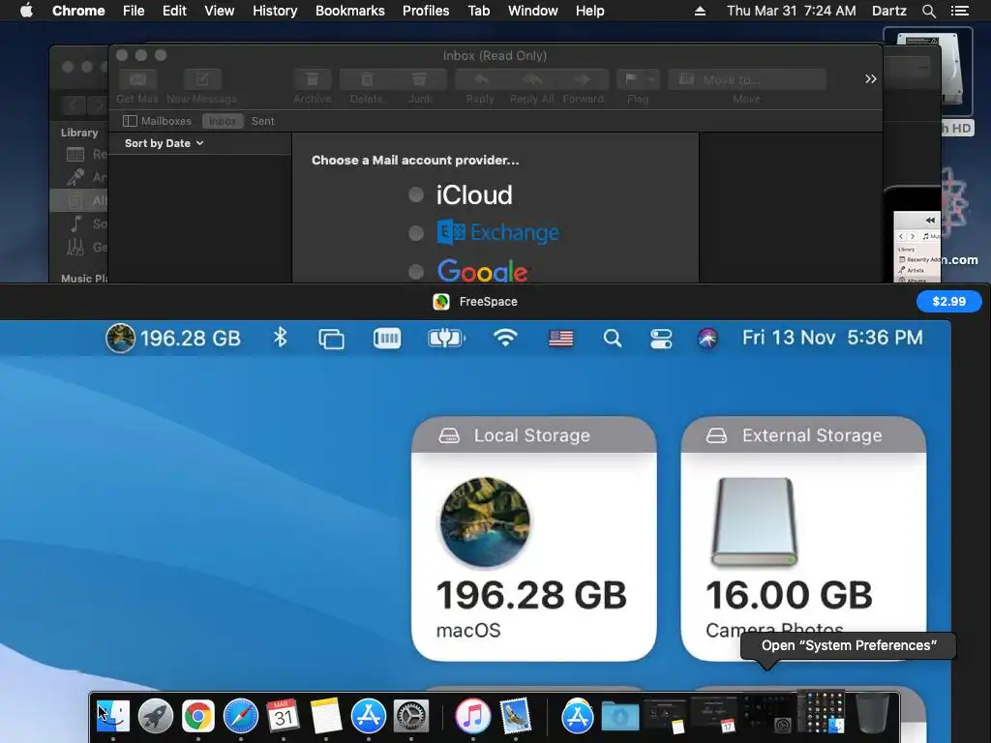
Task: Click the eject icon in menu bar
Action: pos(700,11)
